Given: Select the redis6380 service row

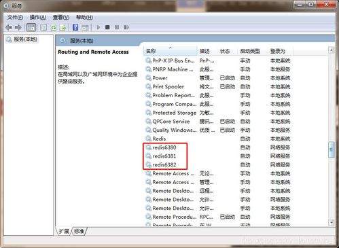Looking at the screenshot, I should pos(217,147).
